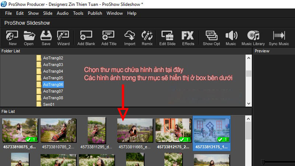The height and width of the screenshot is (166, 295).
Task: Click the folder icon beside AoTrang02
Action: point(39,58)
